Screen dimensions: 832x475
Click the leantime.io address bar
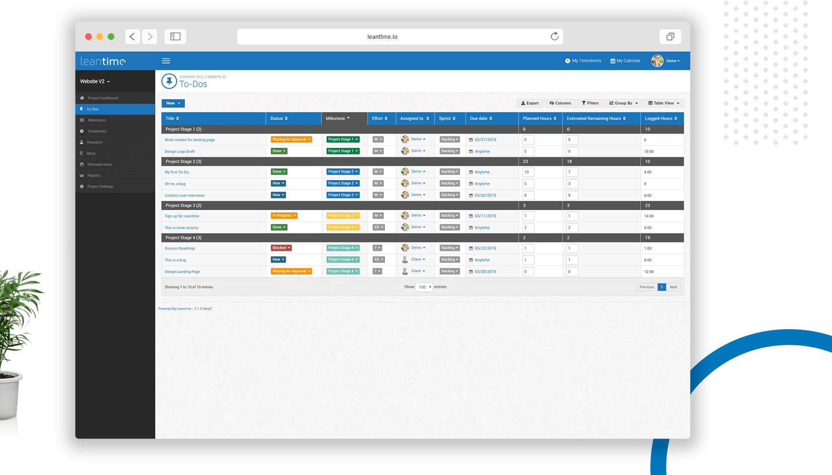(400, 37)
